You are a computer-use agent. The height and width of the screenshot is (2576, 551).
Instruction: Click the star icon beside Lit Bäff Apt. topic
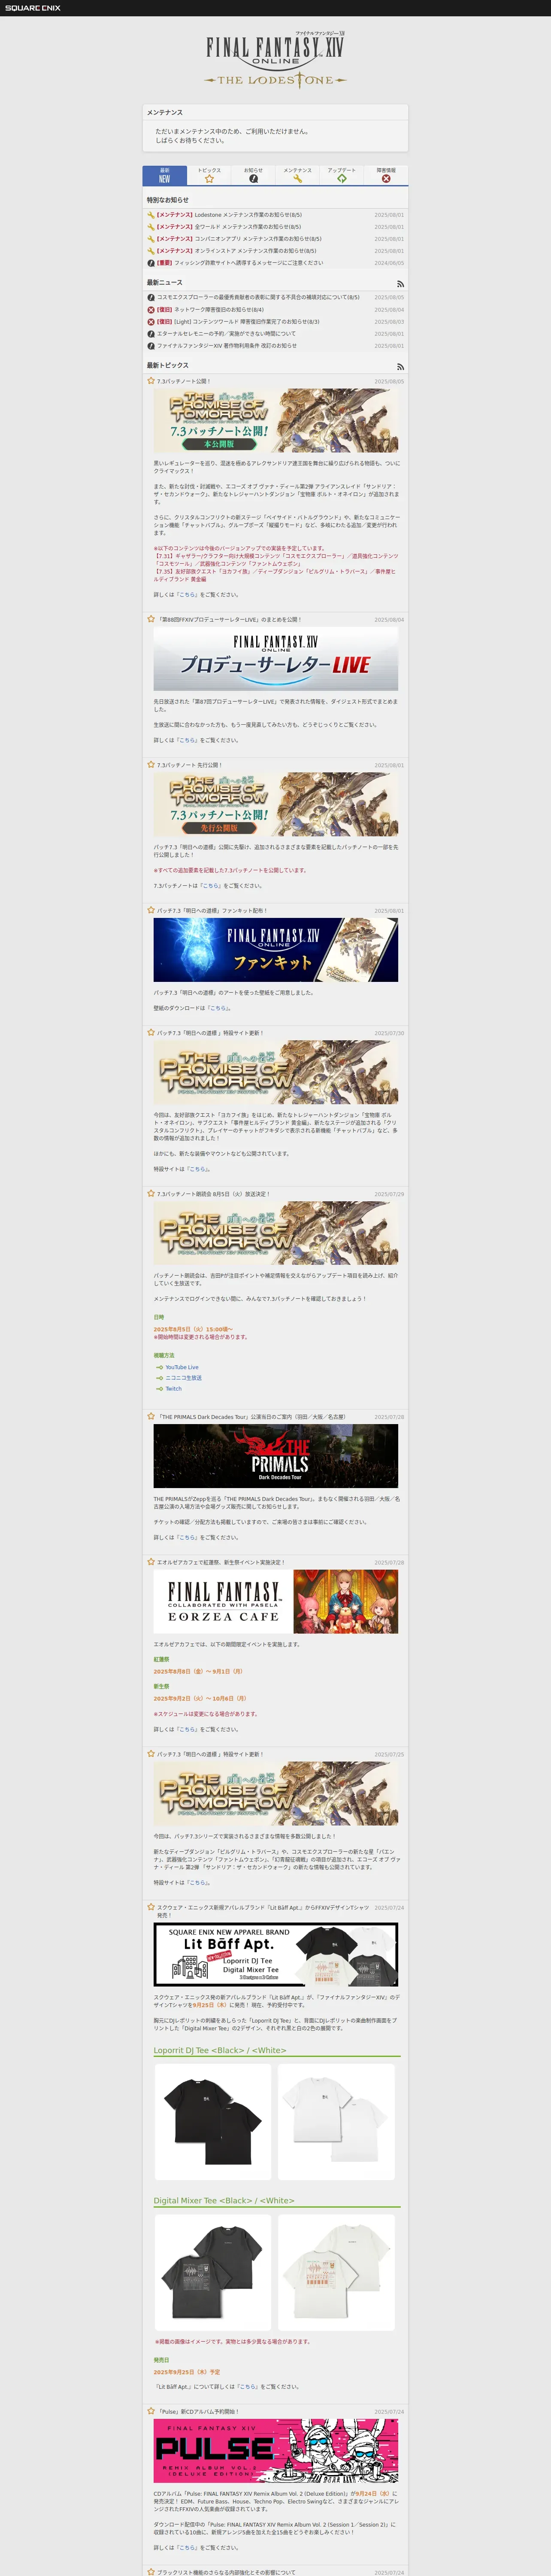click(x=151, y=1907)
